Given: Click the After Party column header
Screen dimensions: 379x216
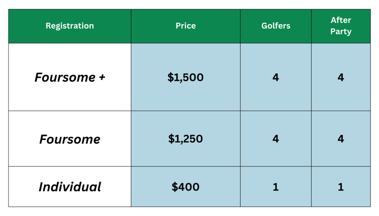Looking at the screenshot, I should [341, 26].
